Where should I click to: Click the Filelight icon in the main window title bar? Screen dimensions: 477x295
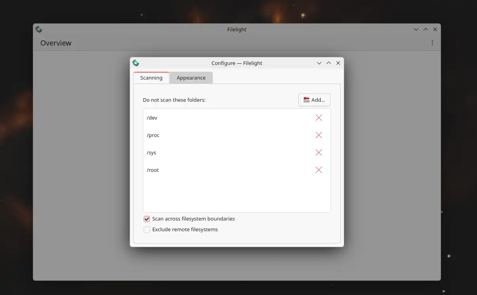pos(39,29)
